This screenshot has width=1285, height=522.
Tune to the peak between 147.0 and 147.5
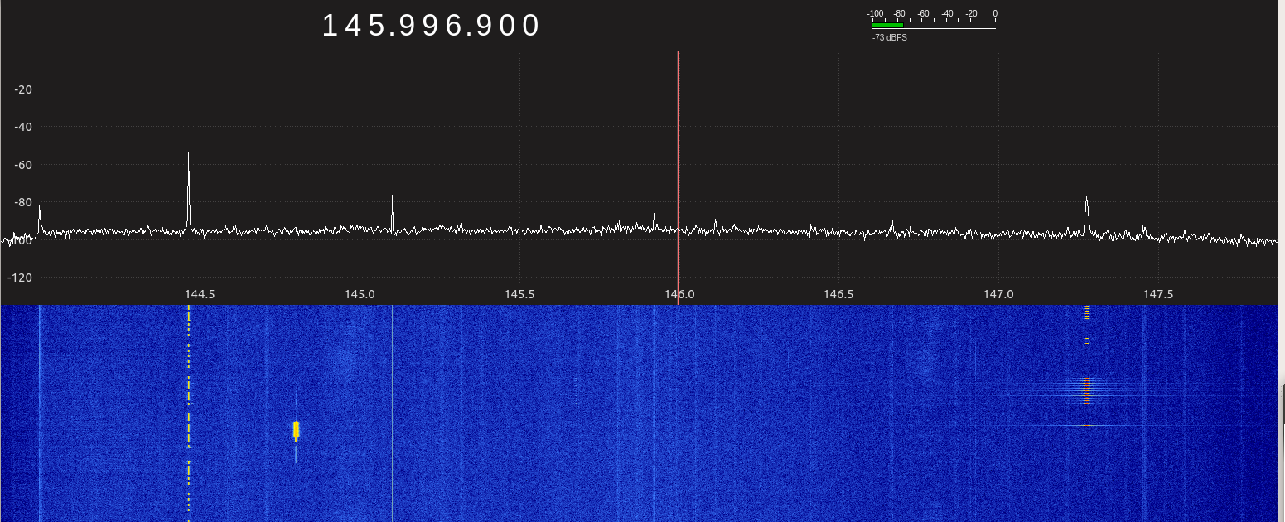pyautogui.click(x=1086, y=200)
